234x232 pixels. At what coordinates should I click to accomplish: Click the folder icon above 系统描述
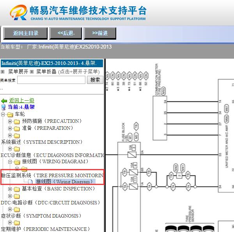coord(17,136)
